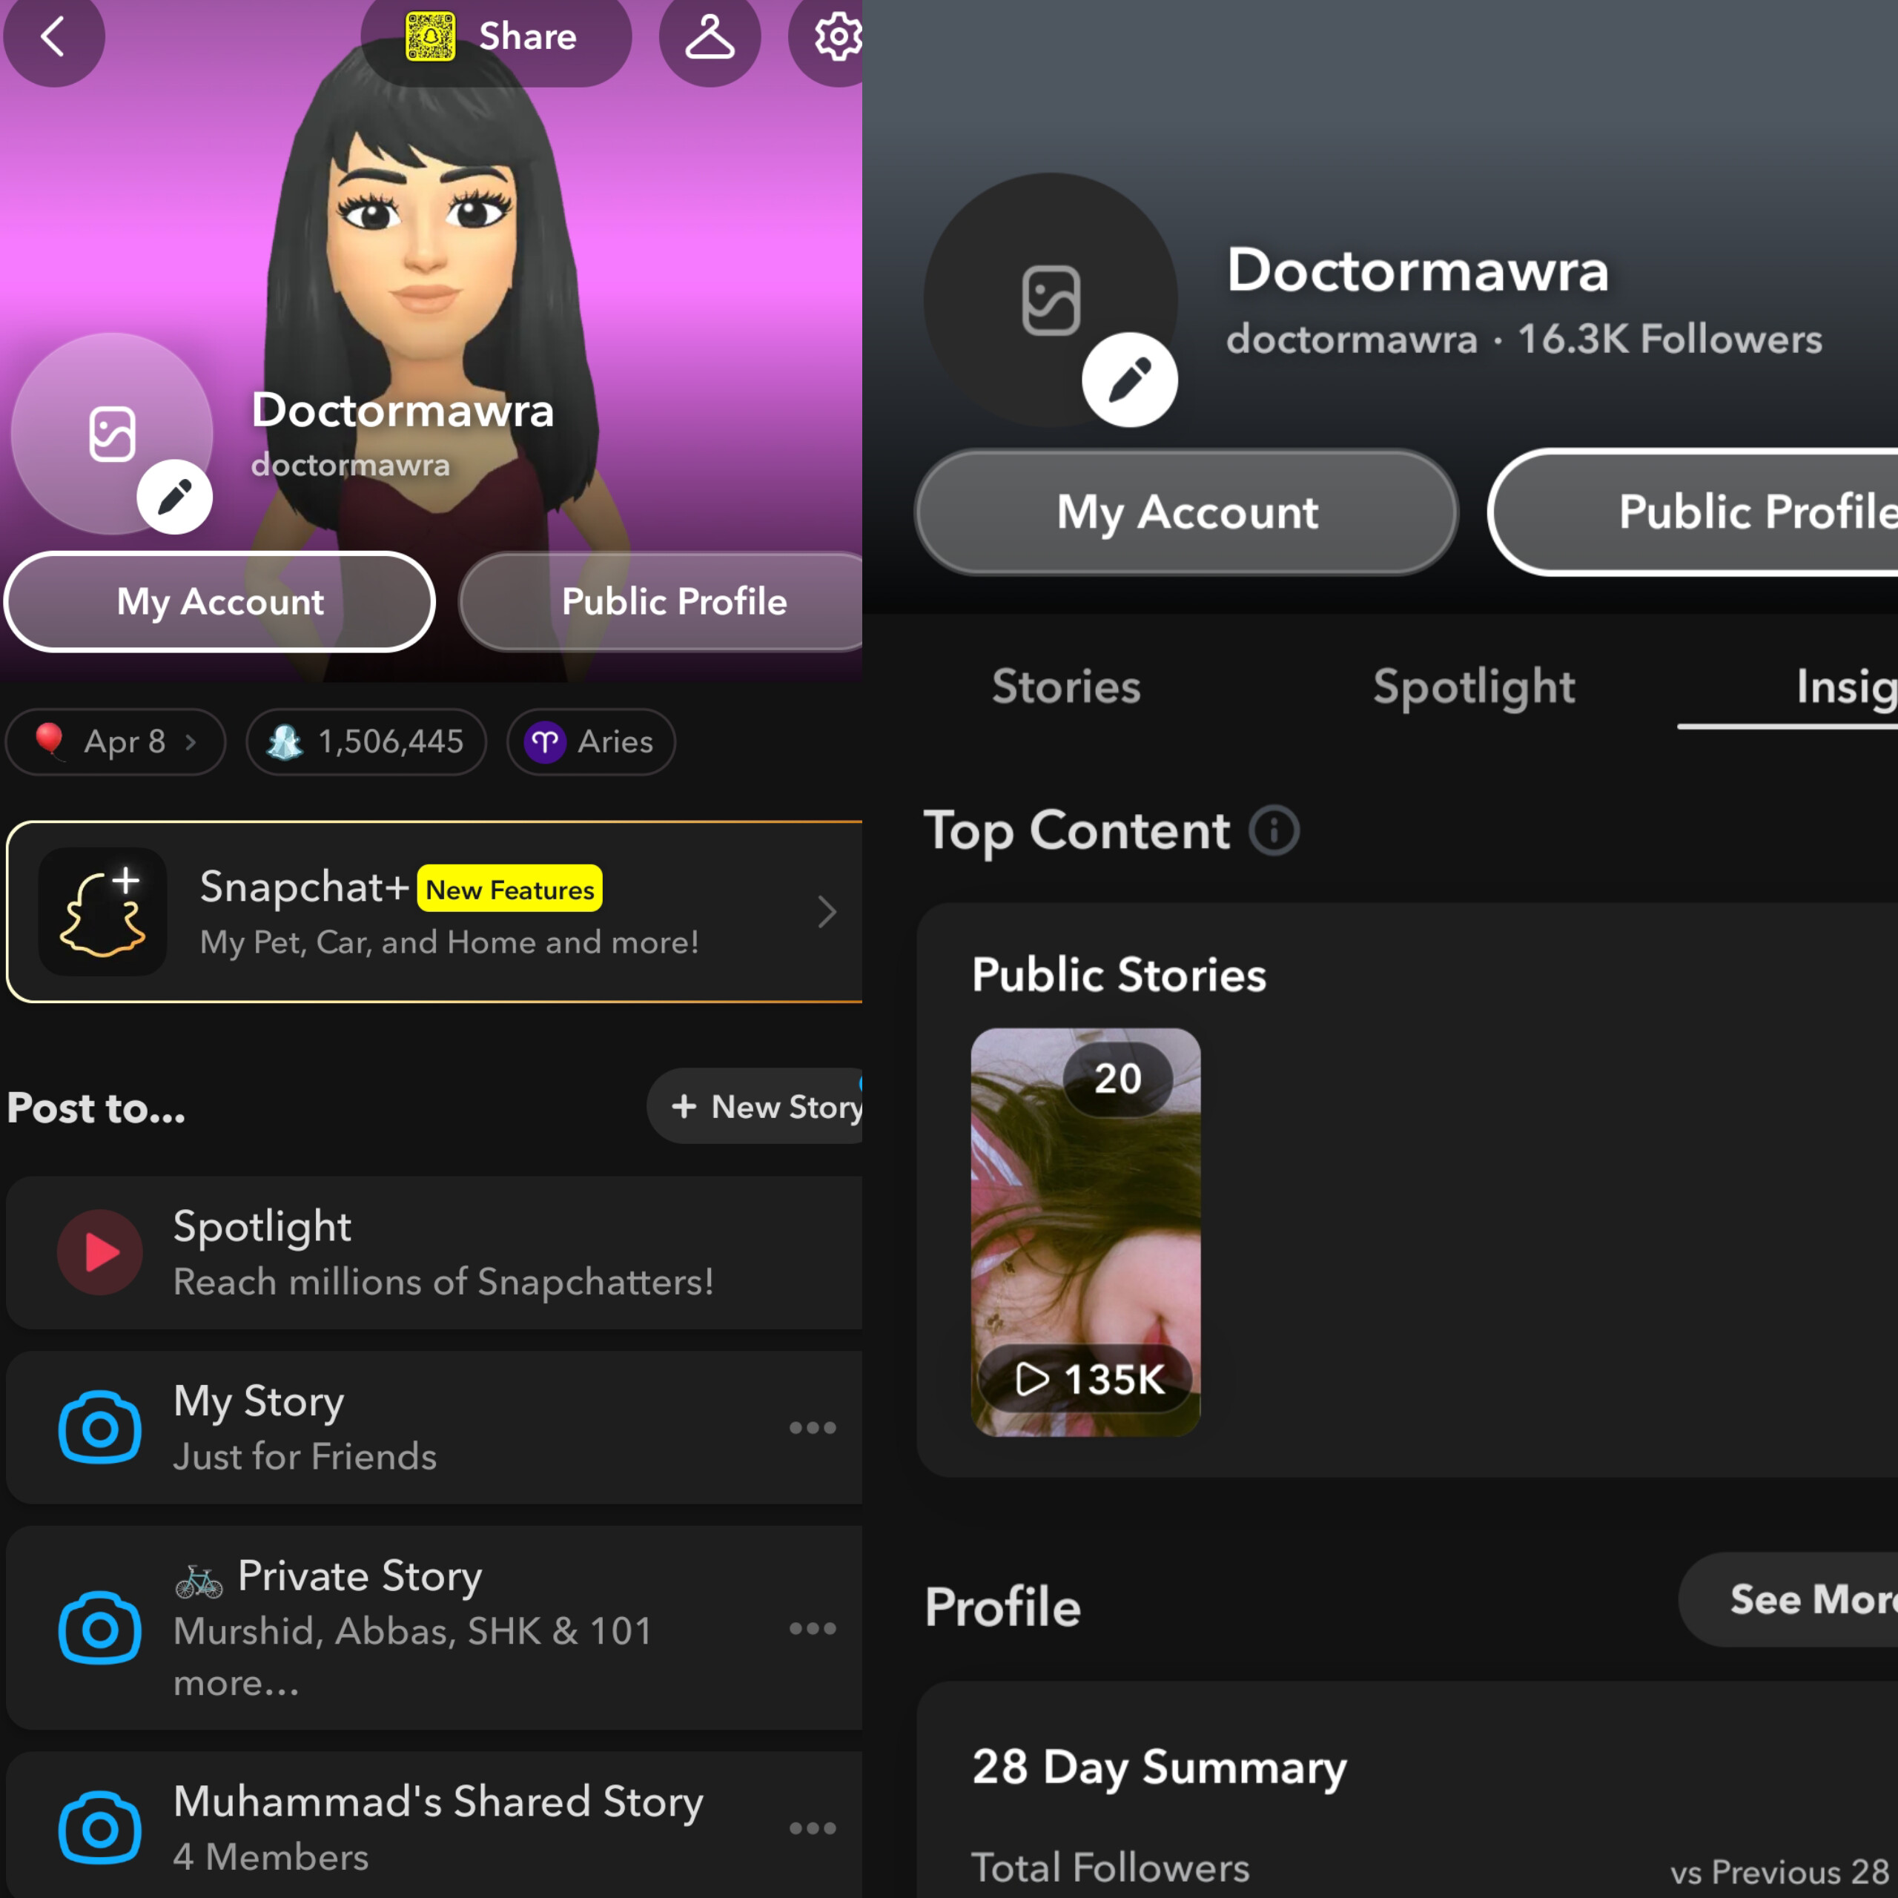Select Public Profile on right screen
The width and height of the screenshot is (1898, 1898).
pos(1693,512)
